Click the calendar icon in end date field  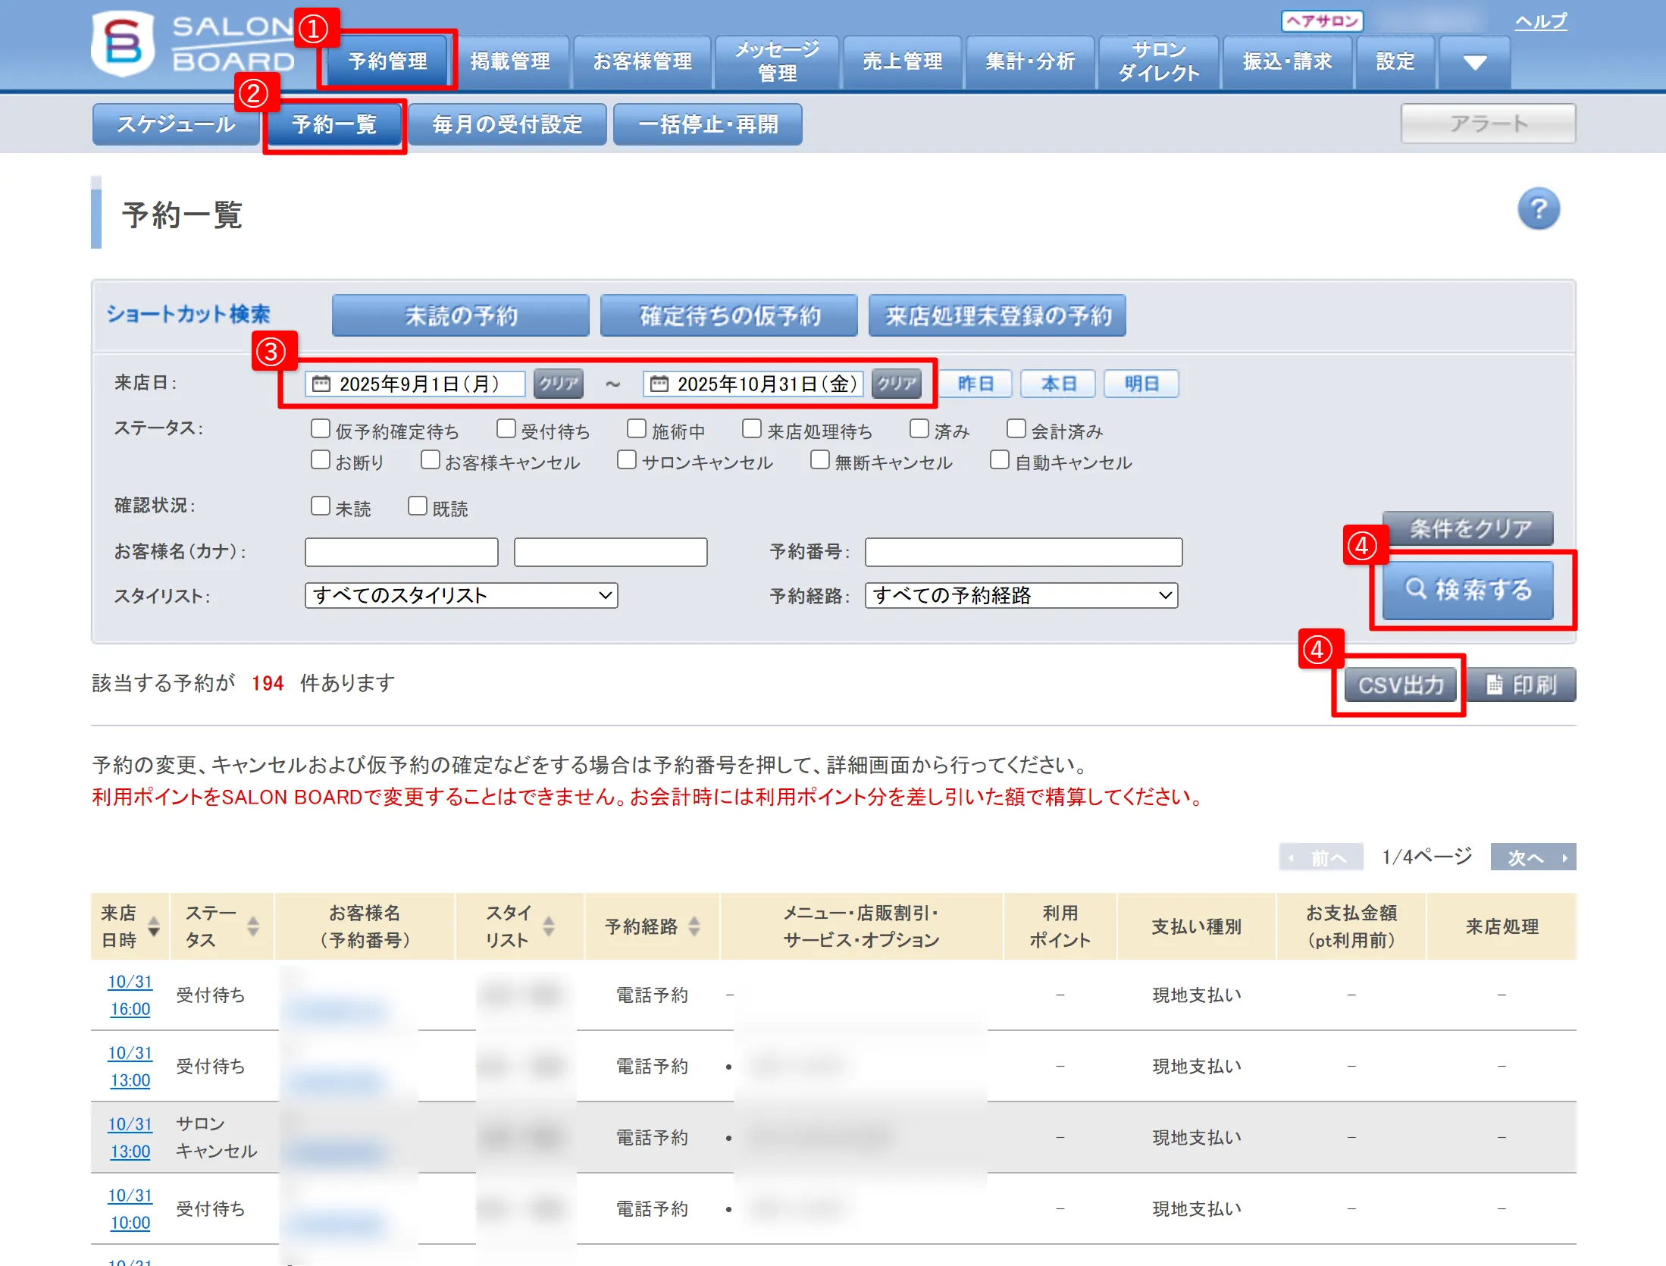659,384
